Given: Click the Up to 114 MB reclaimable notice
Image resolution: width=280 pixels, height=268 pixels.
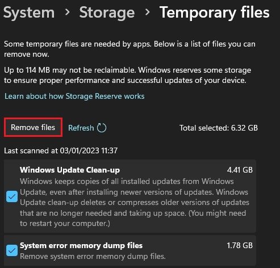Looking at the screenshot, I should [x=128, y=76].
